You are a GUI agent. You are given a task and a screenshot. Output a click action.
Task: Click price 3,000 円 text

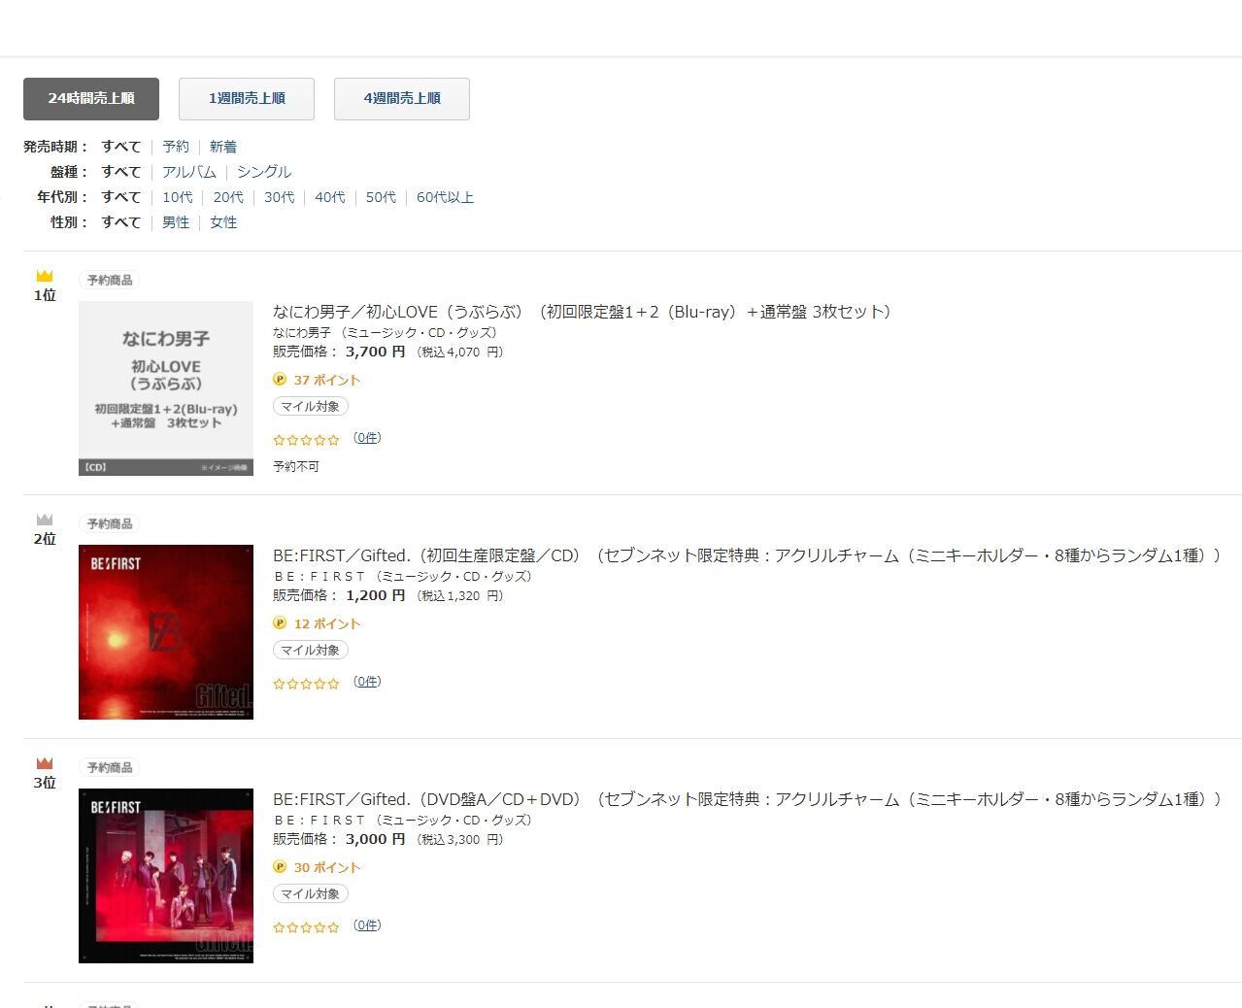376,839
